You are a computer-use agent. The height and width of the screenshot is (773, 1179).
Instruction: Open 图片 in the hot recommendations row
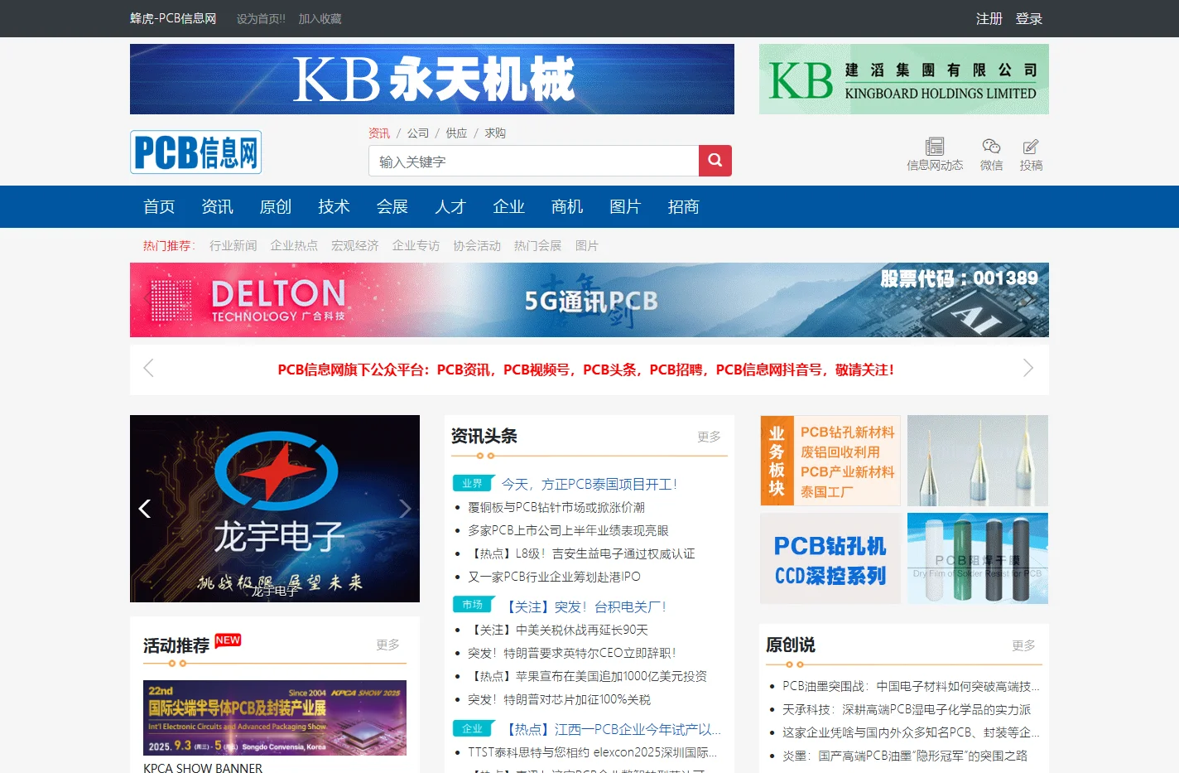586,245
